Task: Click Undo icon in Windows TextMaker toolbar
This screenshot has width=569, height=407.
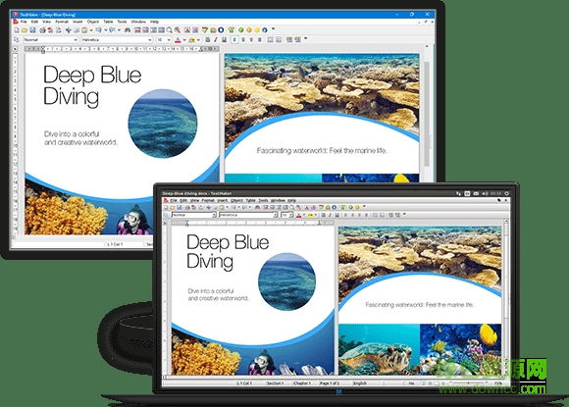Action: click(x=99, y=29)
